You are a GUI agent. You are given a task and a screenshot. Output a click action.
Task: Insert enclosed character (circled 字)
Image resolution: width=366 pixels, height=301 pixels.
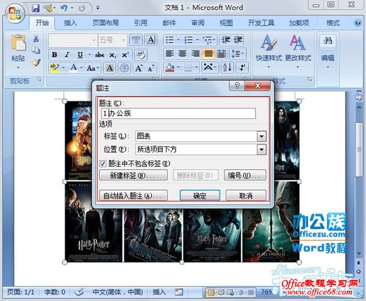[124, 68]
